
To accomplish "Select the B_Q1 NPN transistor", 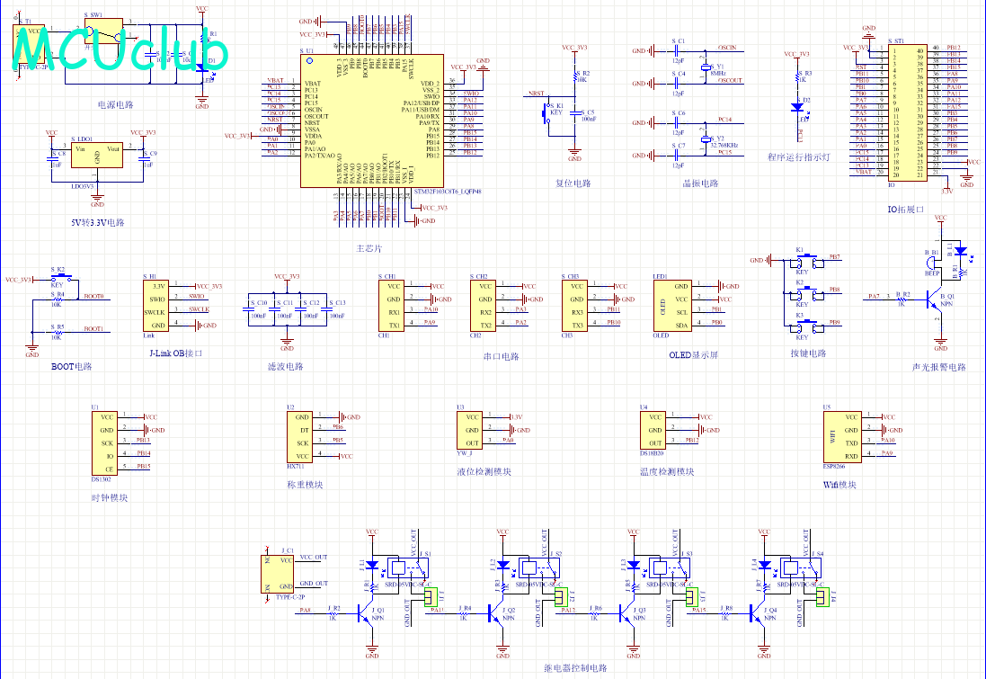I will 933,300.
